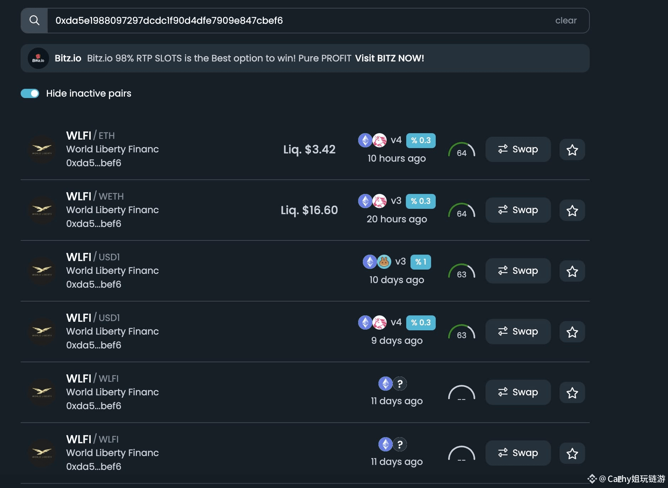Clear the search field
668x488 pixels.
click(x=566, y=21)
